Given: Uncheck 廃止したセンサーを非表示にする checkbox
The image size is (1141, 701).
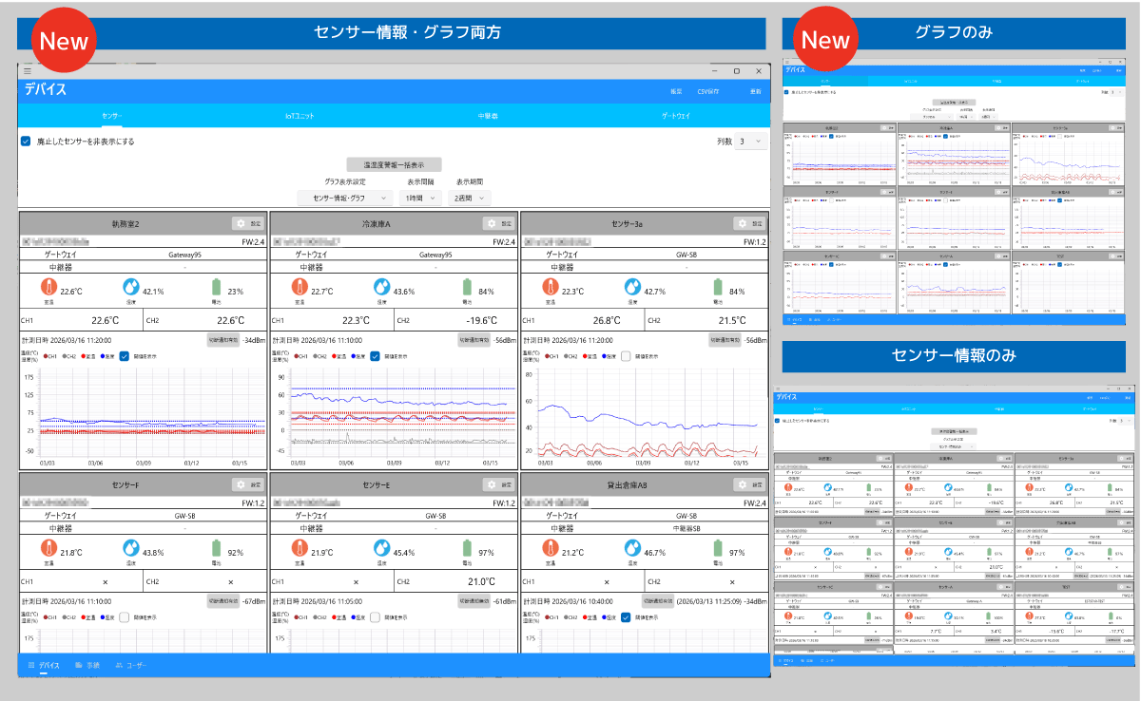Looking at the screenshot, I should (27, 142).
